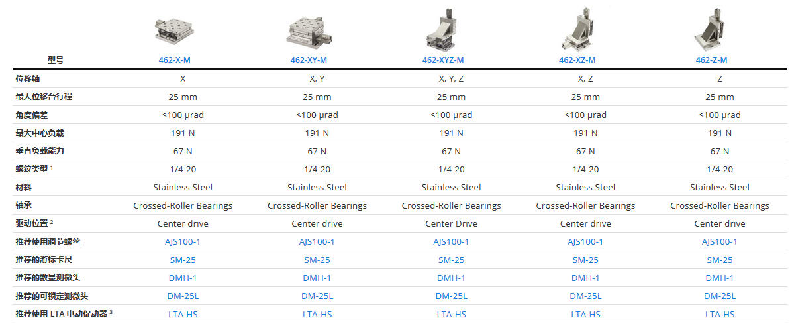Follow the 462-XY-M model link
The width and height of the screenshot is (790, 328).
click(309, 60)
